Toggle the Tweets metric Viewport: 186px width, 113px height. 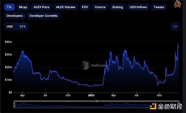[x=159, y=7]
